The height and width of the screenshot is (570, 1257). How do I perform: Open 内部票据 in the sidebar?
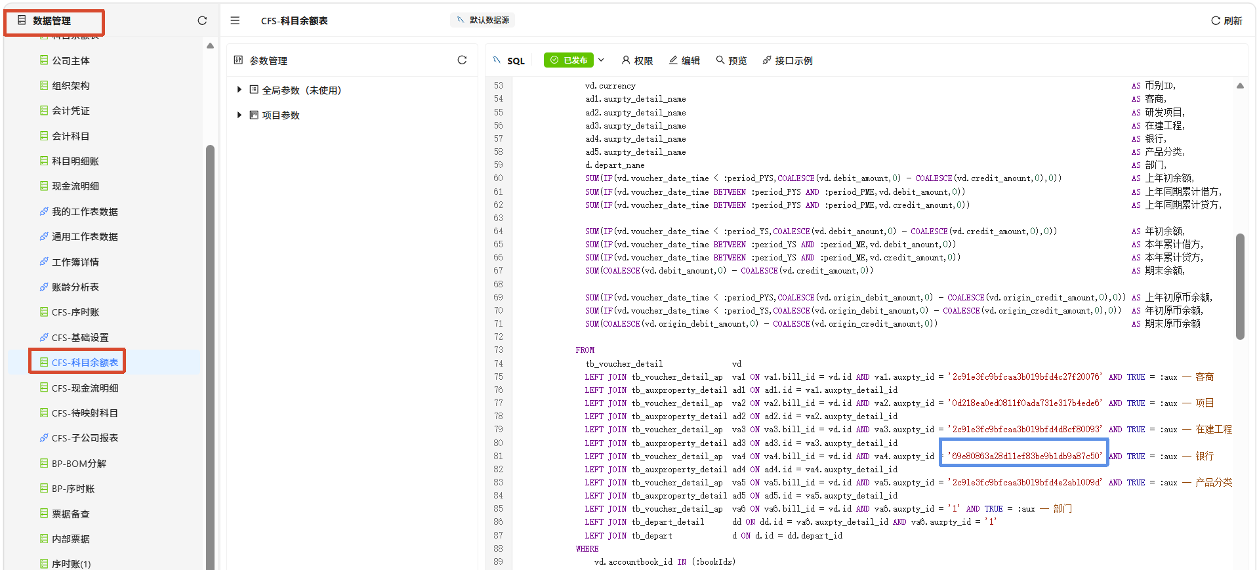[71, 539]
